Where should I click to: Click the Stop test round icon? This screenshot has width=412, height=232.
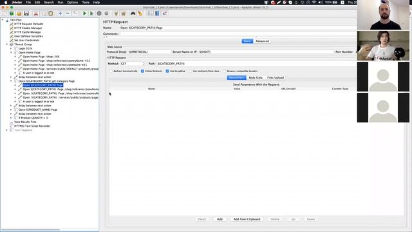[x=99, y=13]
